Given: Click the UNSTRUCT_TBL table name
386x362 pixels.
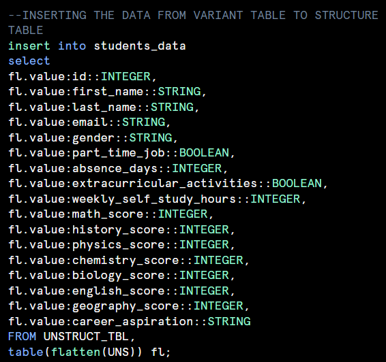Looking at the screenshot, I should [86, 337].
